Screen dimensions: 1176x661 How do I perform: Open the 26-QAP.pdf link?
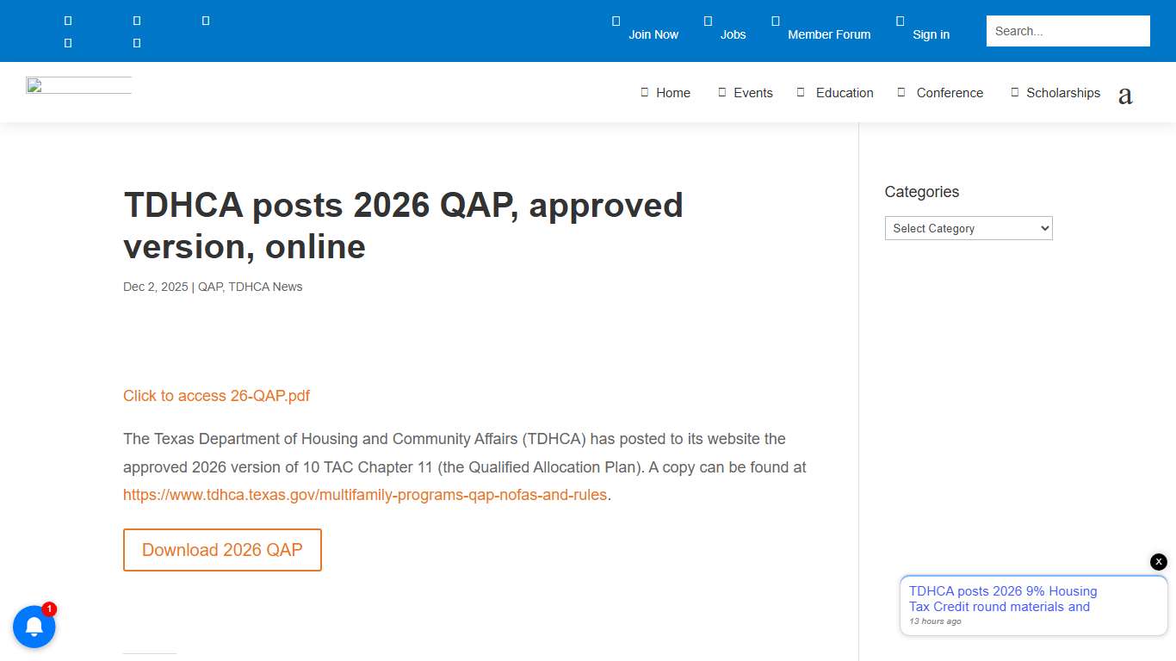[x=216, y=396]
